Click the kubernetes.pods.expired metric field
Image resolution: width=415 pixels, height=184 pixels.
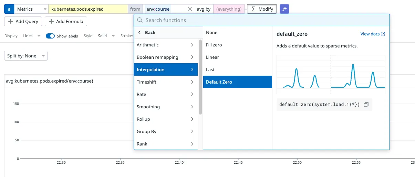88,9
